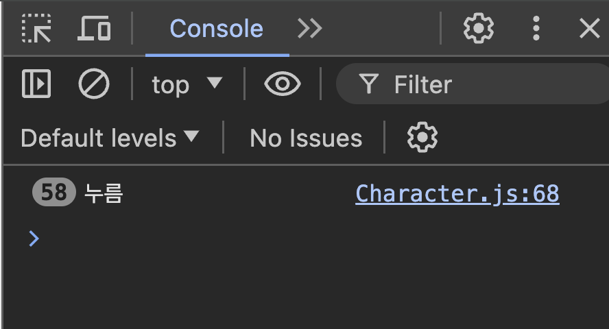Viewport: 609px width, 329px height.
Task: Create live expression with eye icon
Action: point(283,84)
